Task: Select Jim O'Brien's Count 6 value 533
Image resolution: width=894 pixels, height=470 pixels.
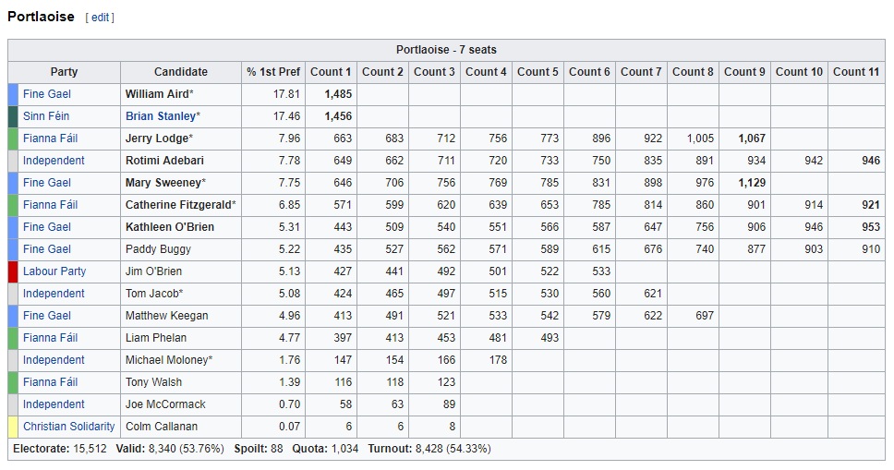Action: point(601,271)
